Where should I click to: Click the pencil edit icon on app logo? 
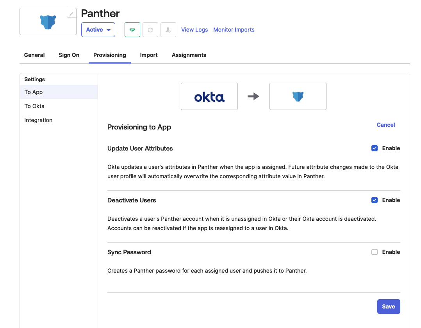pyautogui.click(x=71, y=12)
